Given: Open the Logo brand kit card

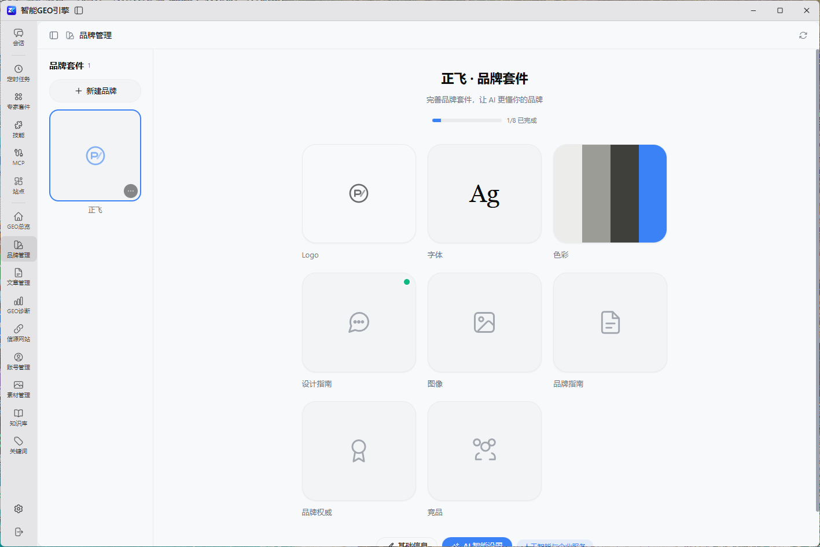Looking at the screenshot, I should [x=359, y=193].
